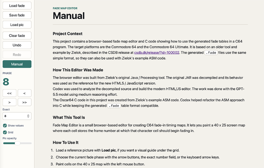
Task: Click the Exact field stepper arrows
Action: (28, 116)
